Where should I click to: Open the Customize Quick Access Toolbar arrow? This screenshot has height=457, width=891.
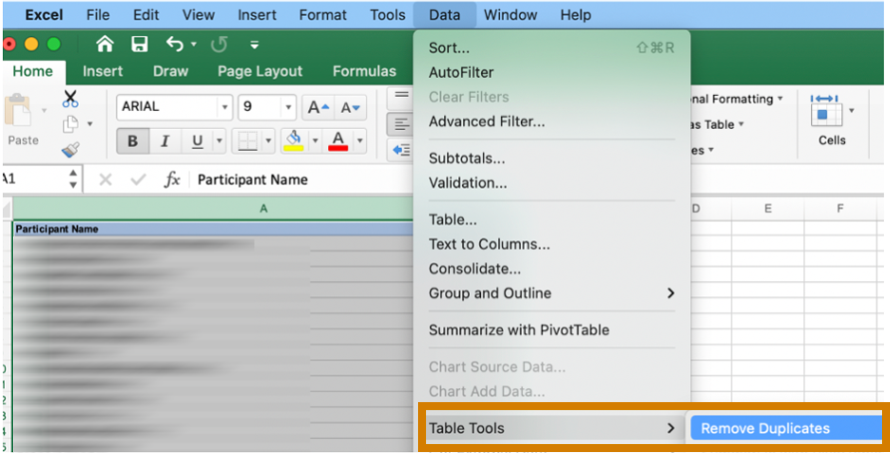pos(254,44)
